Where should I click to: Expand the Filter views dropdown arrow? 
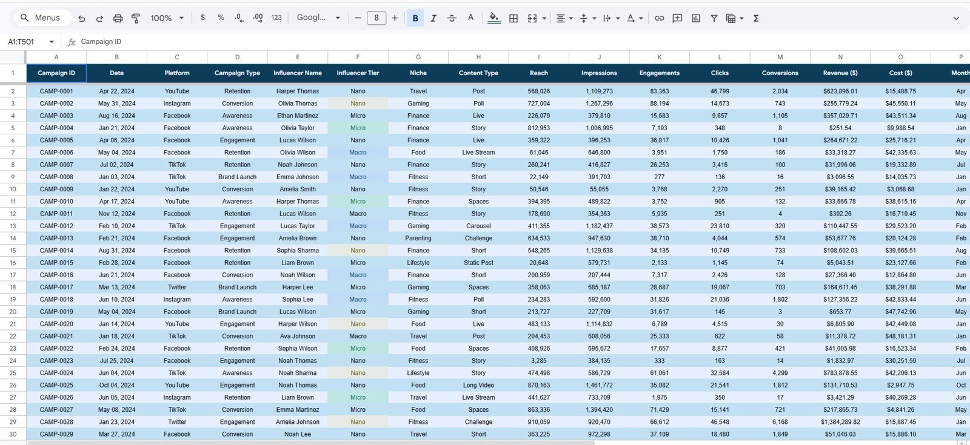pyautogui.click(x=741, y=18)
